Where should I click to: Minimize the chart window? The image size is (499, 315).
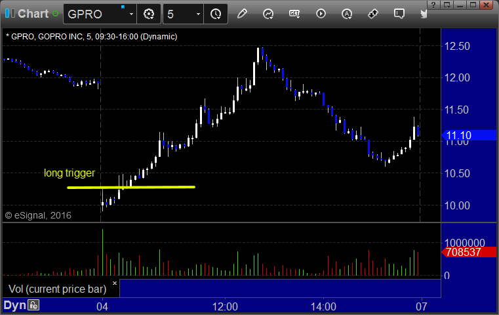(460, 5)
